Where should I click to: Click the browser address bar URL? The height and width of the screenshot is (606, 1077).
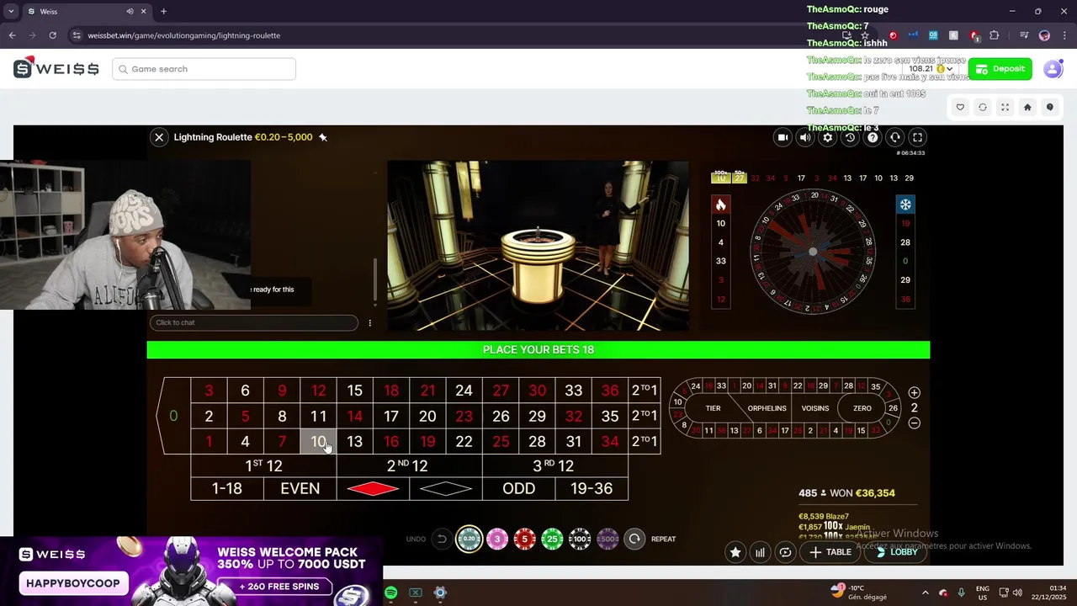[184, 35]
